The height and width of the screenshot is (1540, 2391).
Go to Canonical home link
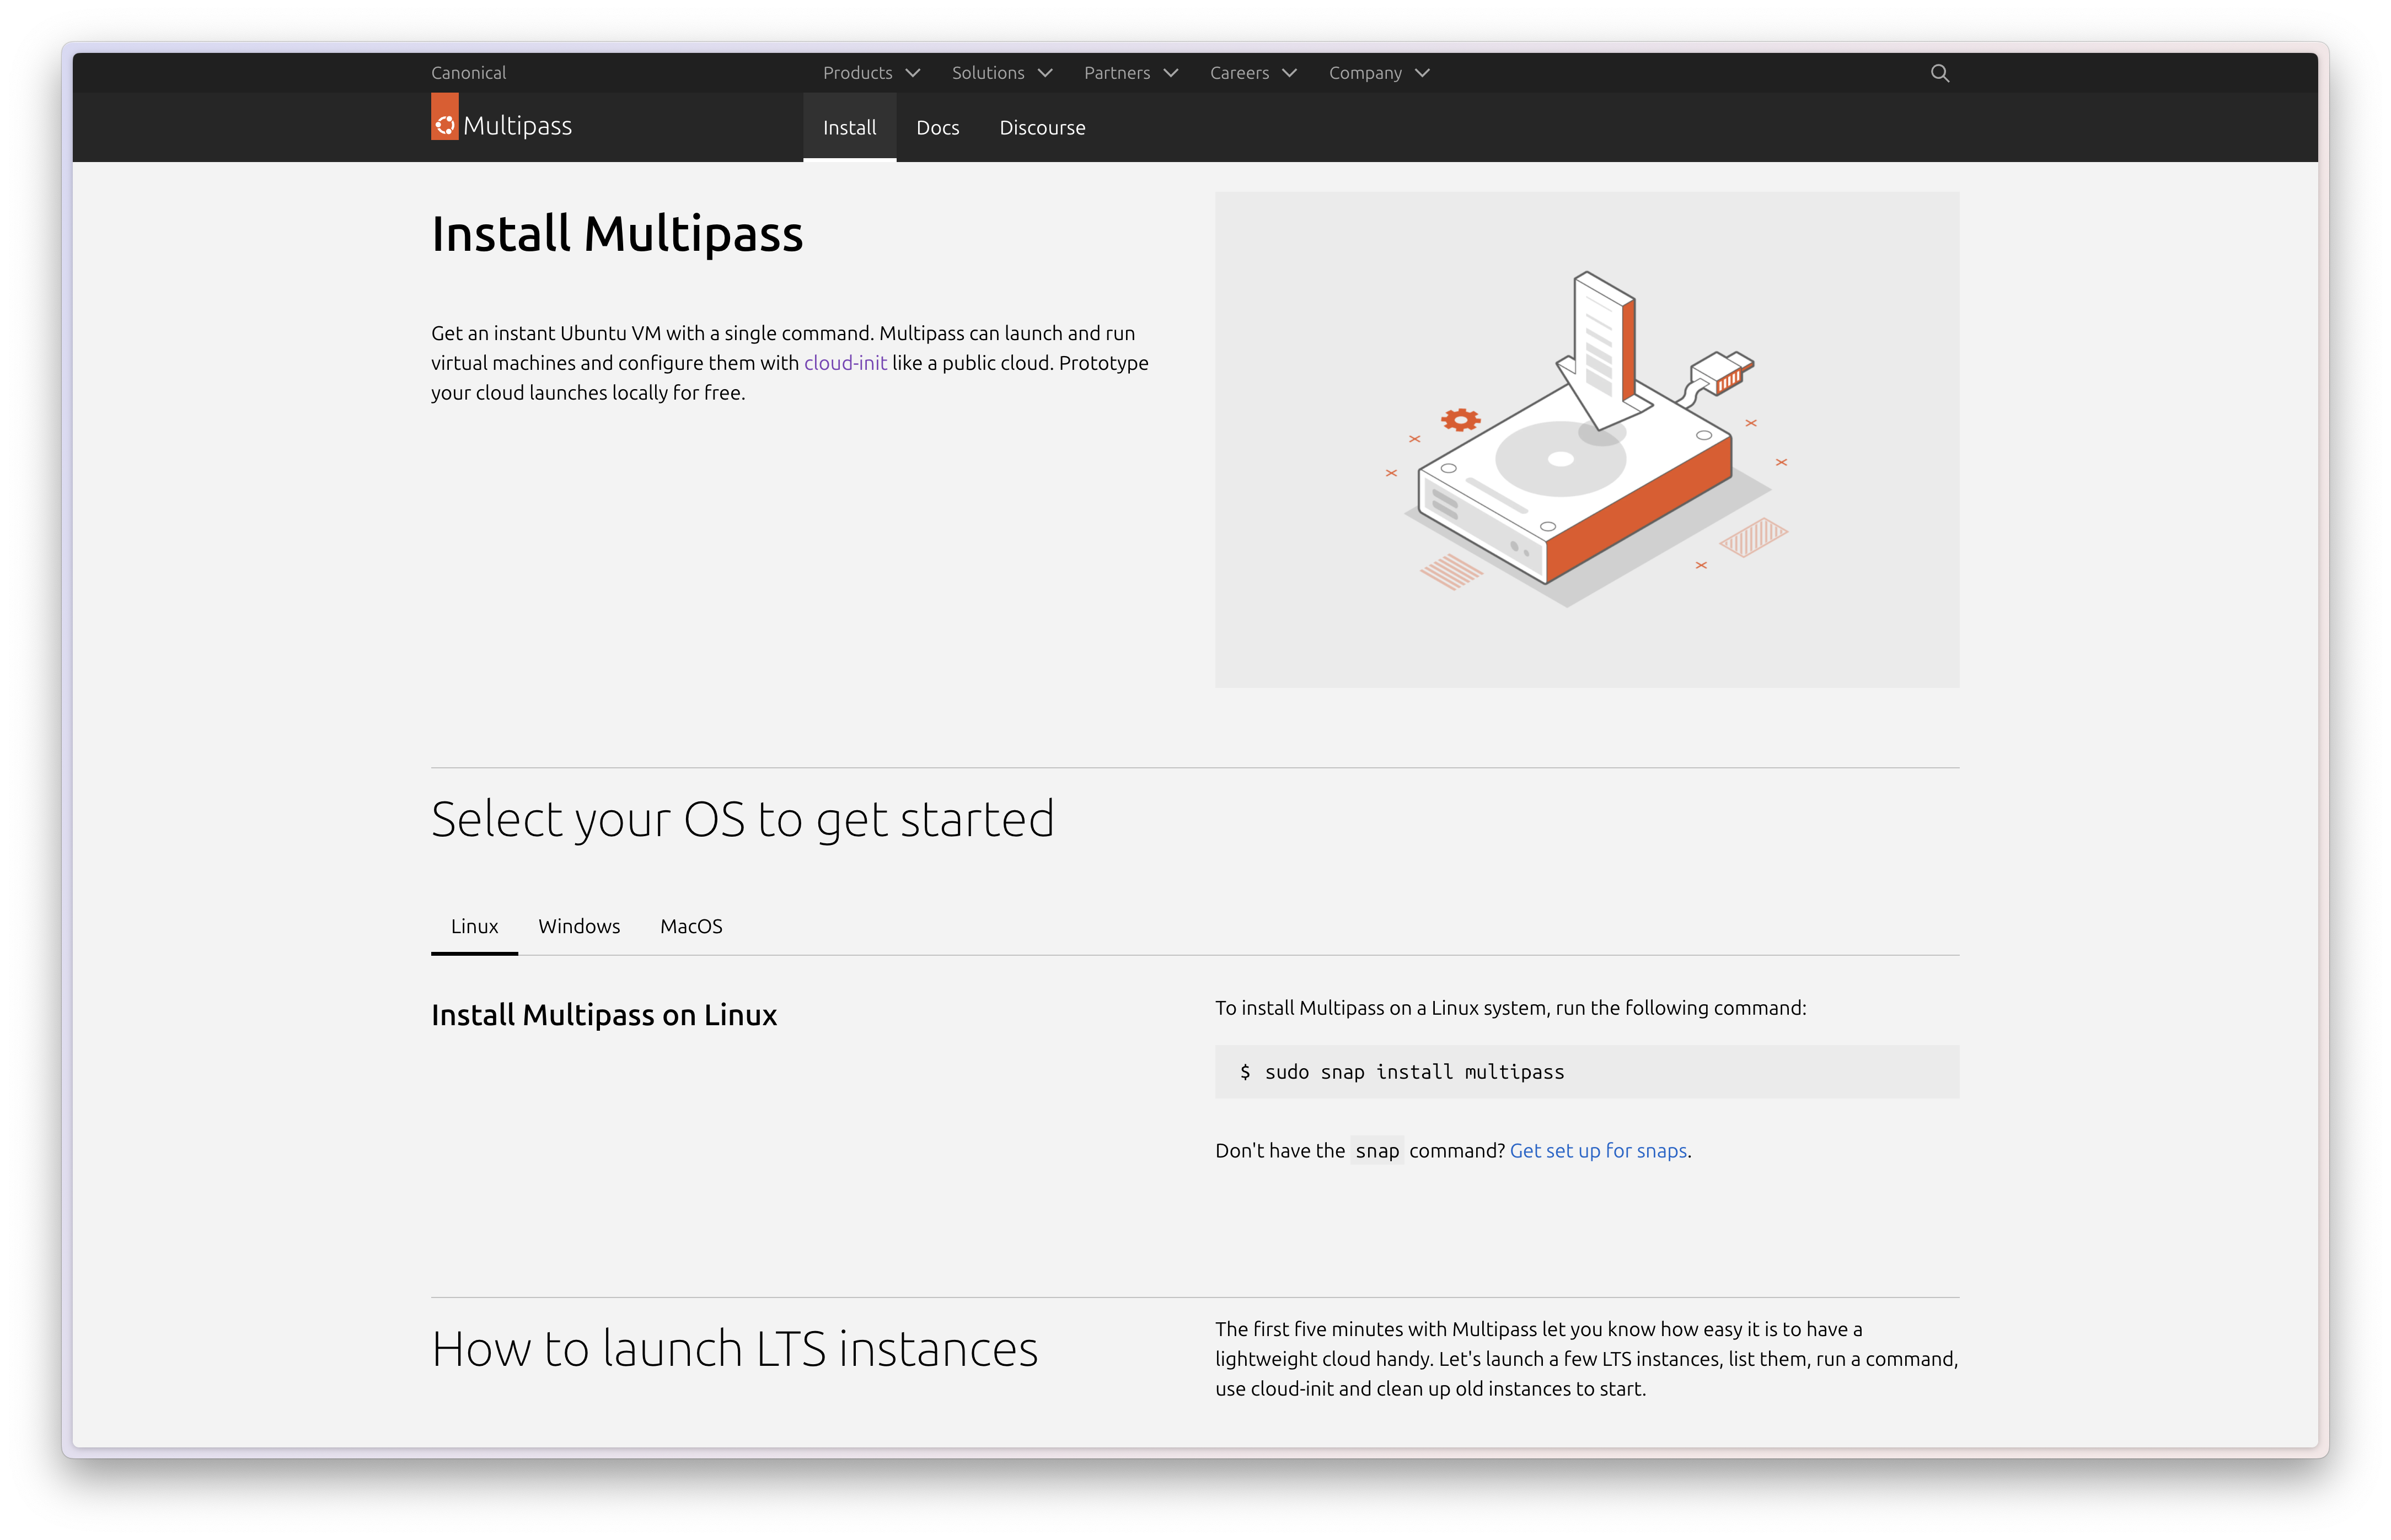pyautogui.click(x=468, y=73)
